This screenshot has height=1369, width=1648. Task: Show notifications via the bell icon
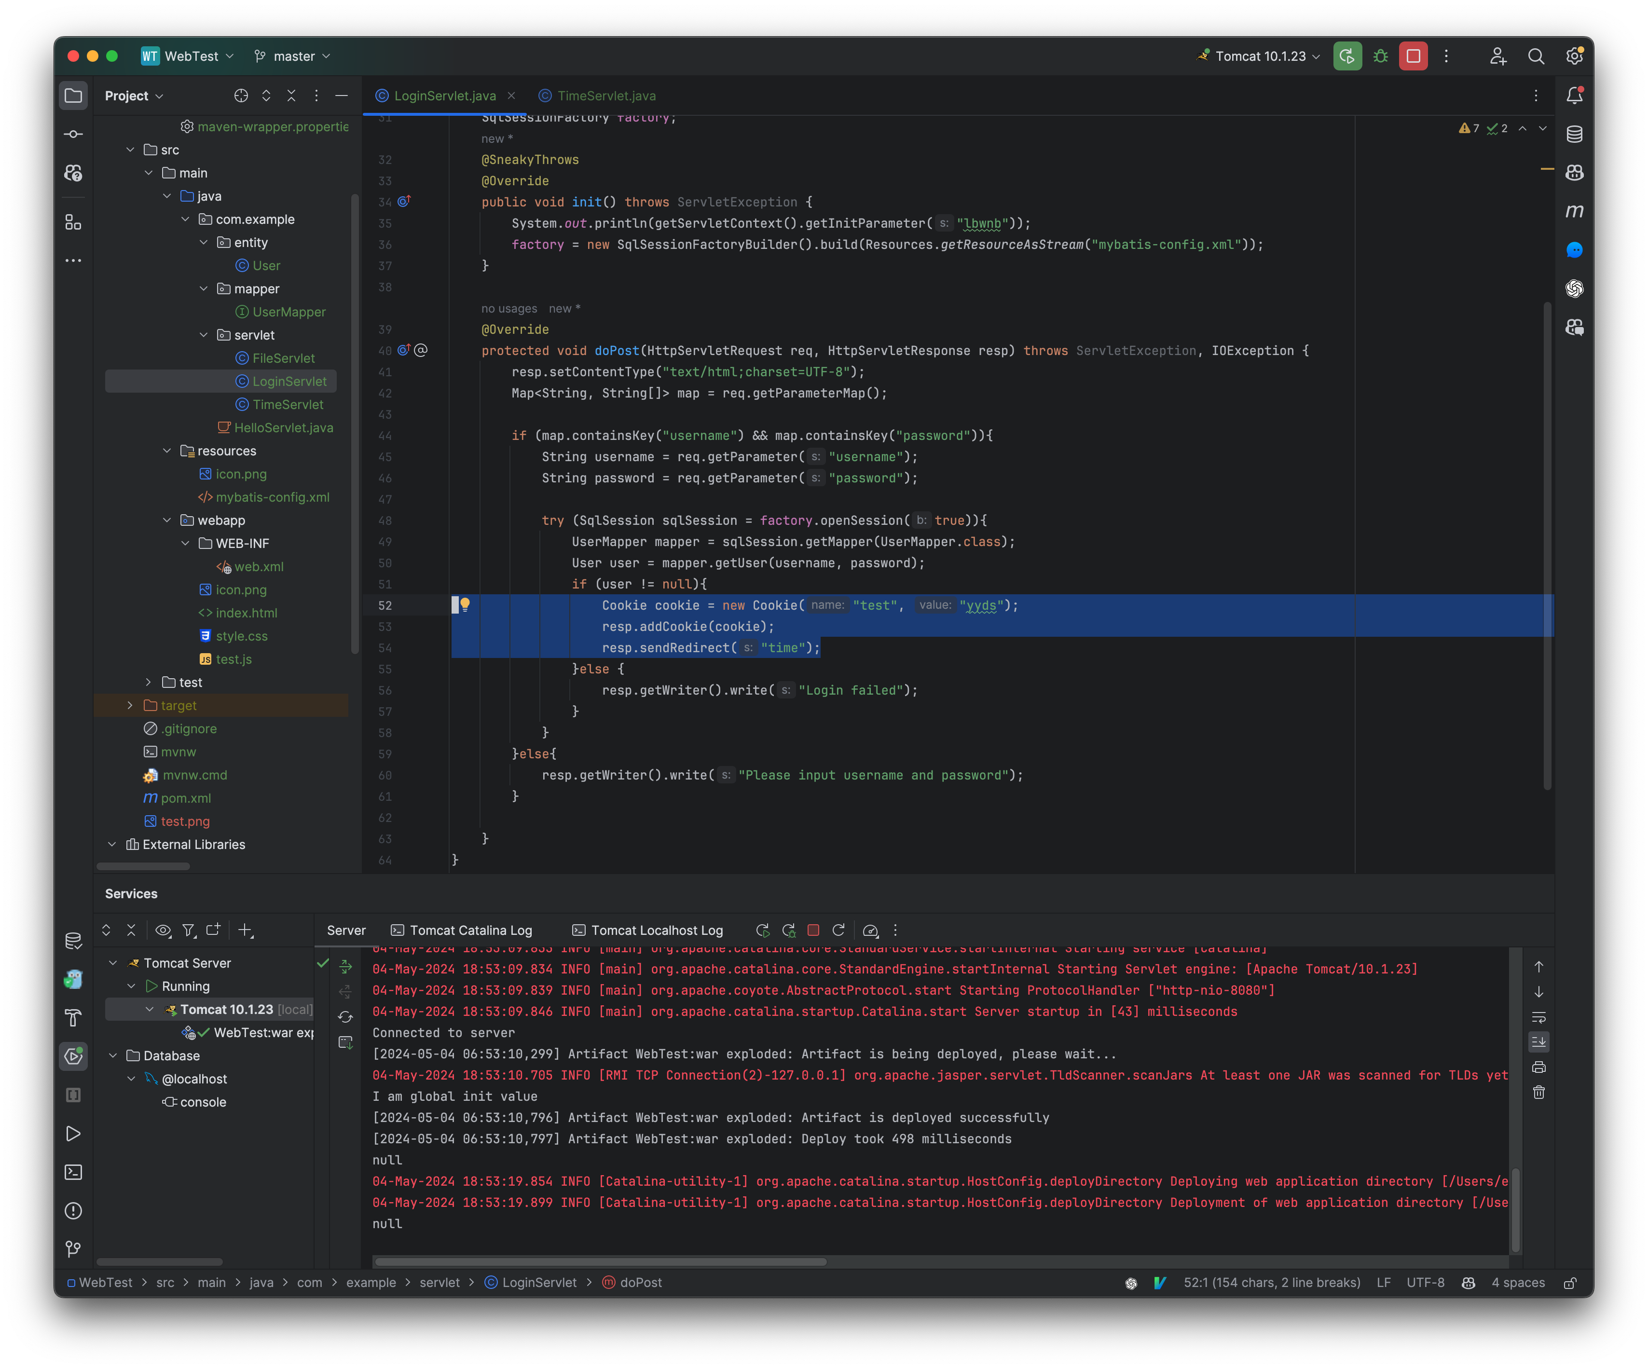(1574, 94)
